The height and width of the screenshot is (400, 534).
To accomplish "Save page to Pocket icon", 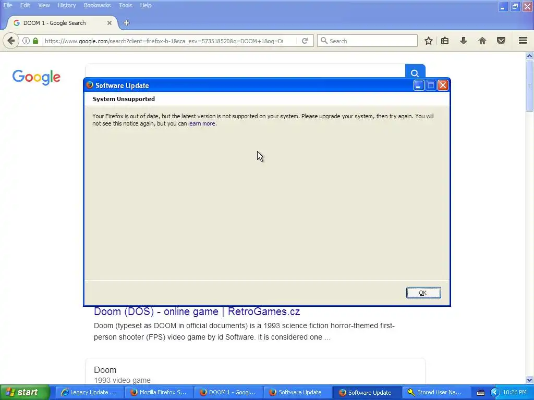I will click(501, 41).
